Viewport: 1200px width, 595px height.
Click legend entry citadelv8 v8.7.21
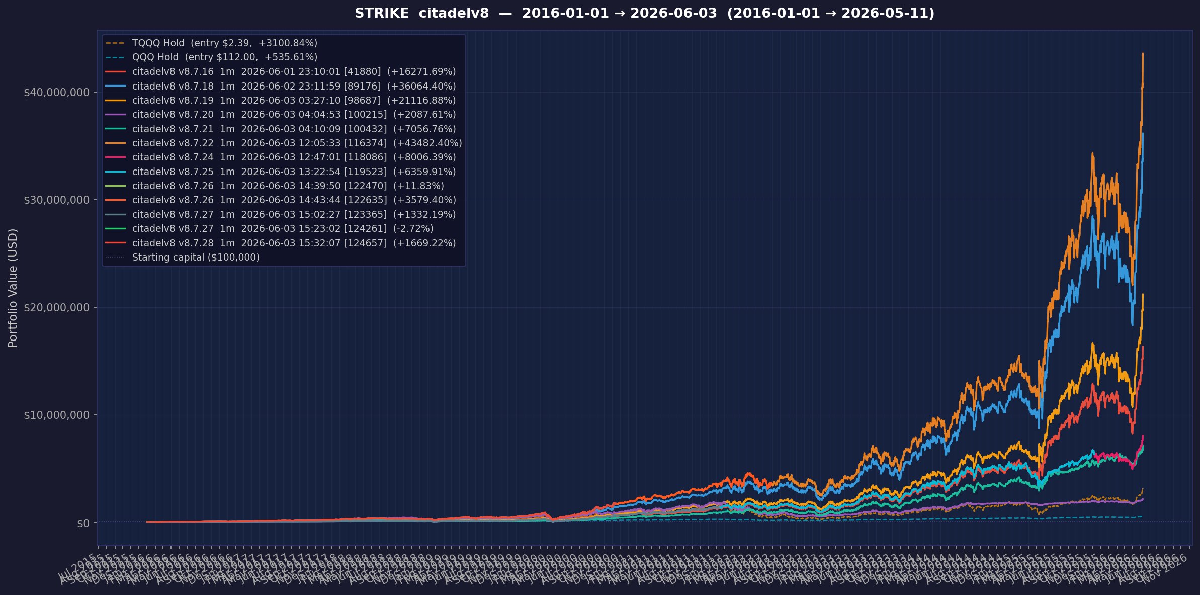click(281, 129)
